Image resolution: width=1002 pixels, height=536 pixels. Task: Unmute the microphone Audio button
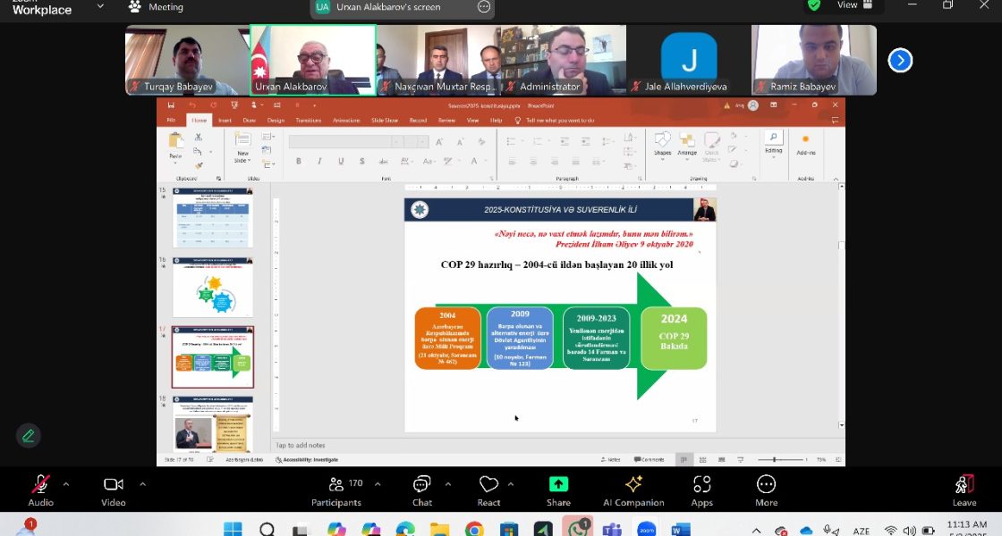click(40, 490)
